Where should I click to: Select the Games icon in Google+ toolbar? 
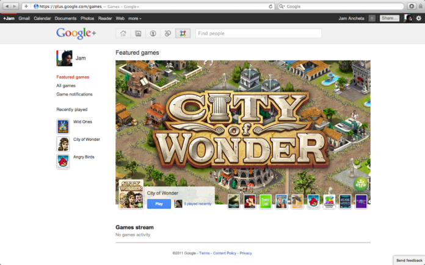pyautogui.click(x=183, y=34)
